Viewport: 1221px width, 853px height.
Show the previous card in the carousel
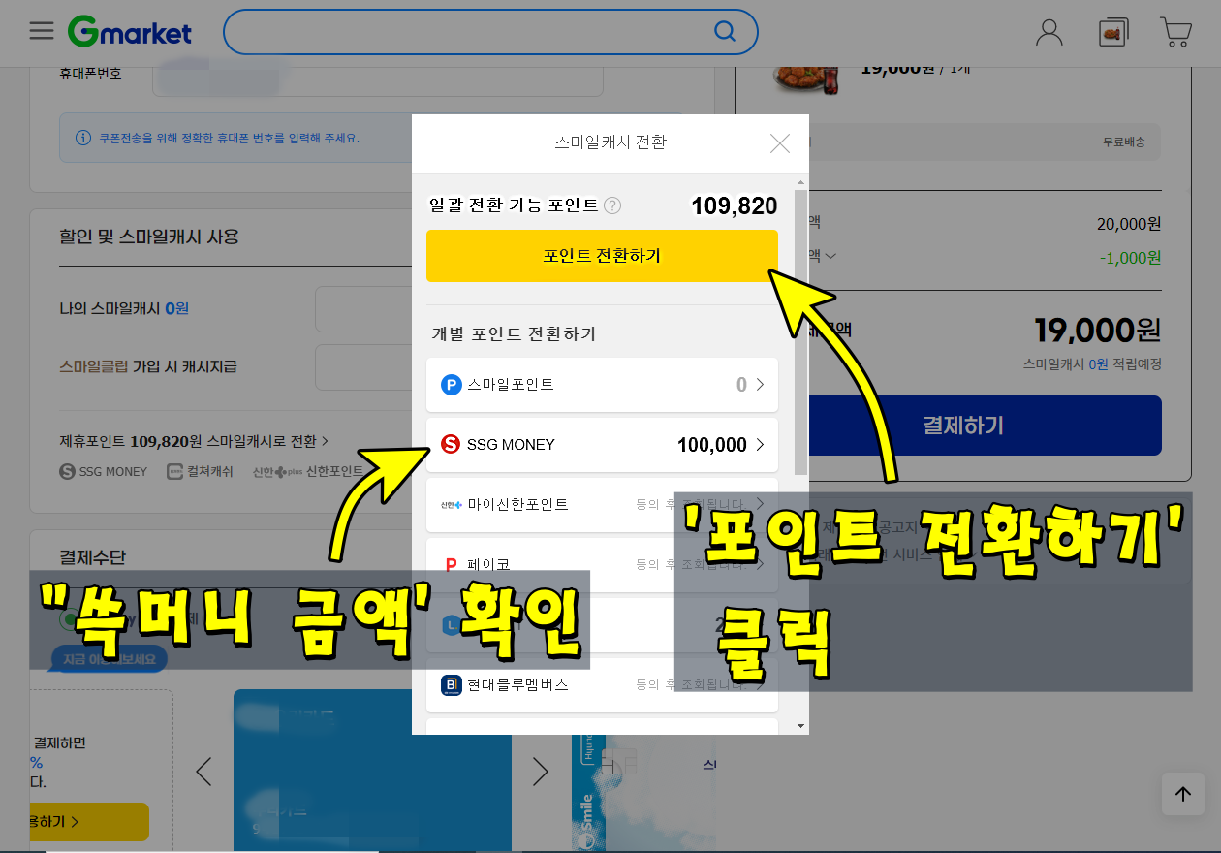pyautogui.click(x=203, y=772)
